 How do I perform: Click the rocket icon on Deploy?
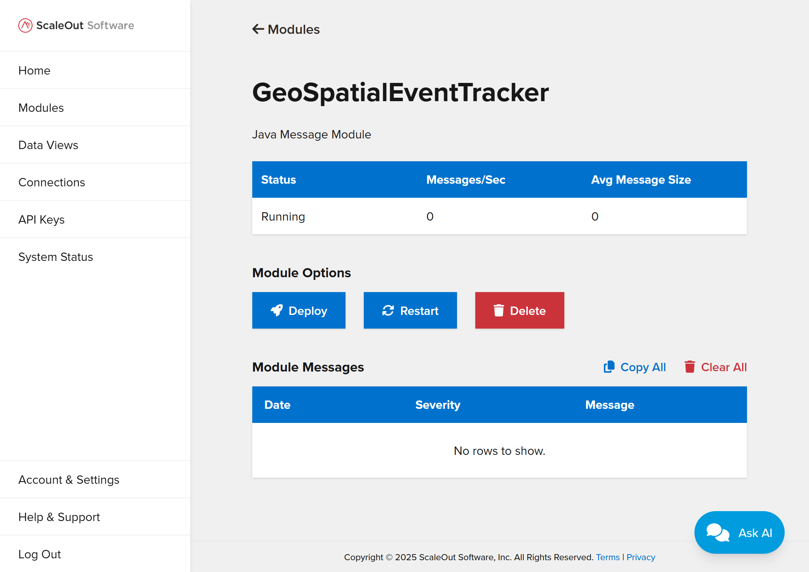pyautogui.click(x=277, y=310)
